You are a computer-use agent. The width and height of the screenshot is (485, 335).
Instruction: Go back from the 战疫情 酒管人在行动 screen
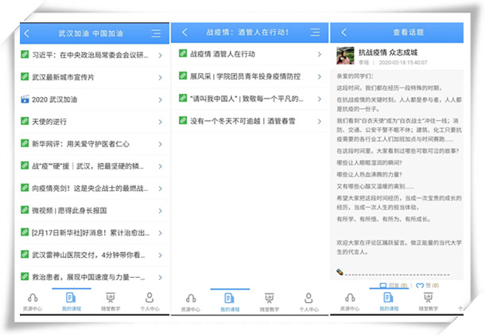pyautogui.click(x=185, y=33)
